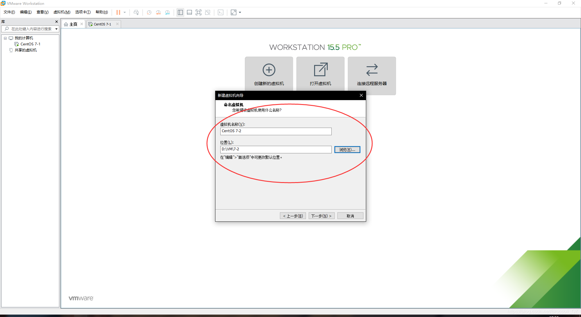Click the 命名虚拟机 heading text
Image resolution: width=581 pixels, height=317 pixels.
click(x=234, y=105)
